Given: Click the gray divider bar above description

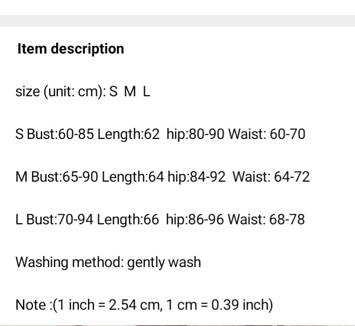Looking at the screenshot, I should [177, 21].
